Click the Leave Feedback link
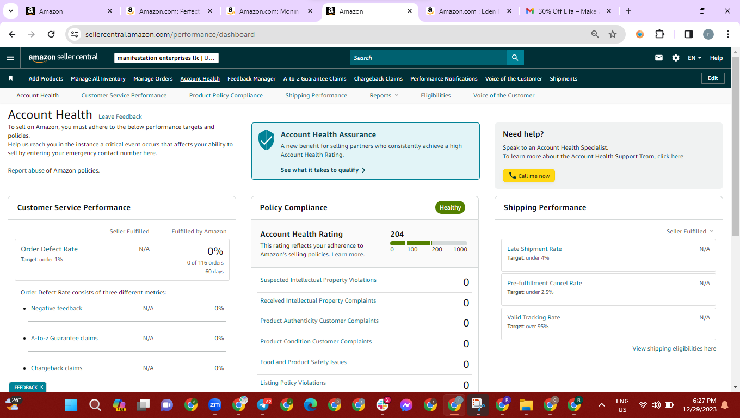Viewport: 740px width, 418px height. [120, 116]
